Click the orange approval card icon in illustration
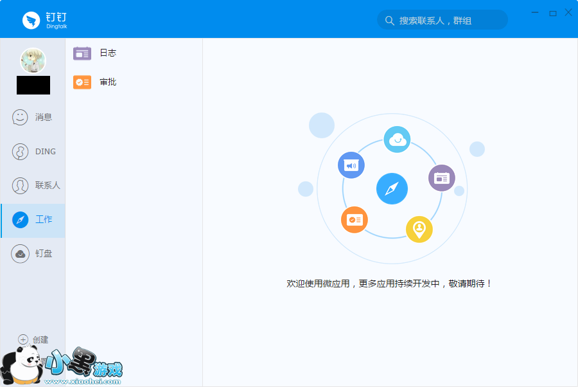The height and width of the screenshot is (387, 578). click(354, 220)
